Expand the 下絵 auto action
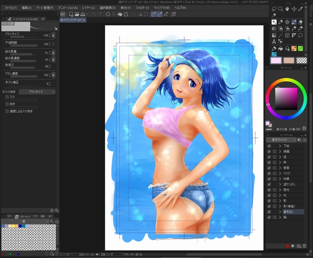The height and width of the screenshot is (258, 313). pos(280,146)
